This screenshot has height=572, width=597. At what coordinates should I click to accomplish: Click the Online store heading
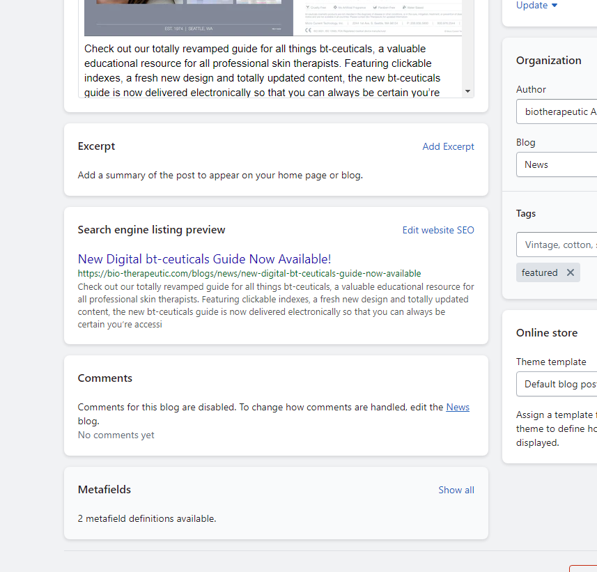point(547,333)
